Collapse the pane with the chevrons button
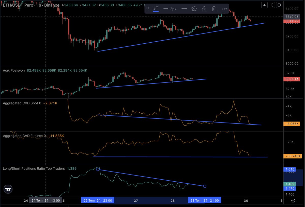The width and height of the screenshot is (305, 207). pos(272,5)
